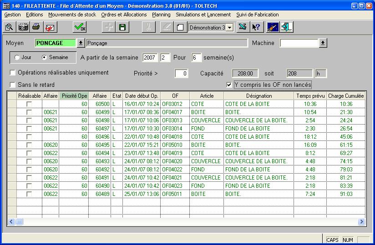Uncheck Y compris les OF non lancés

click(x=229, y=85)
